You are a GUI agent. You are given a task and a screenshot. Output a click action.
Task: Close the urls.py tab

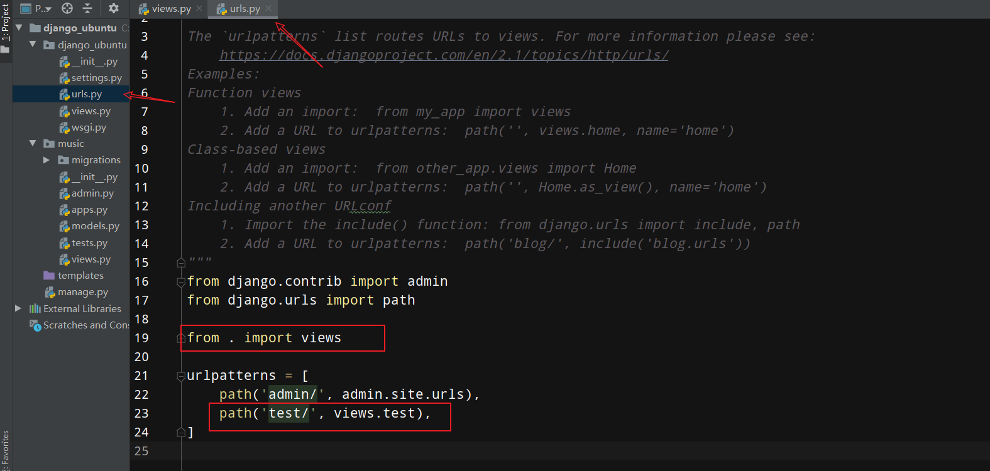point(268,8)
